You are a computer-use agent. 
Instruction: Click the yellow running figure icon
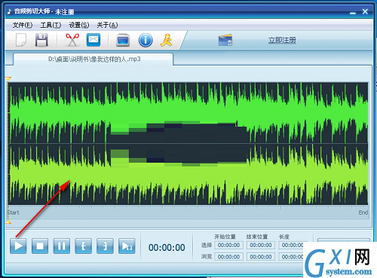coord(167,40)
